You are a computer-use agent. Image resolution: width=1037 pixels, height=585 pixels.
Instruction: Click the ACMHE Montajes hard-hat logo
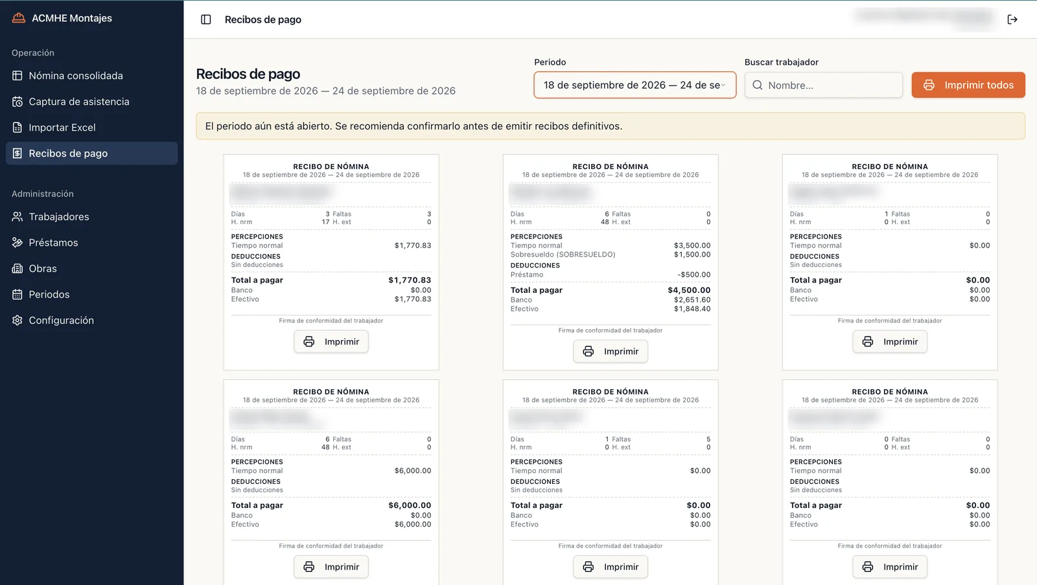19,18
